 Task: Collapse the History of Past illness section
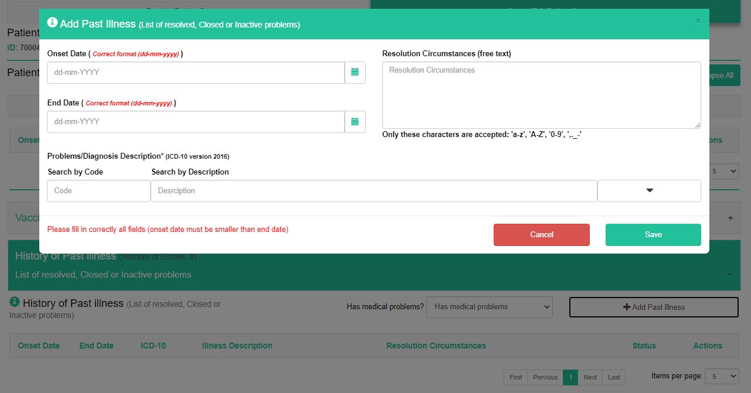[x=730, y=274]
